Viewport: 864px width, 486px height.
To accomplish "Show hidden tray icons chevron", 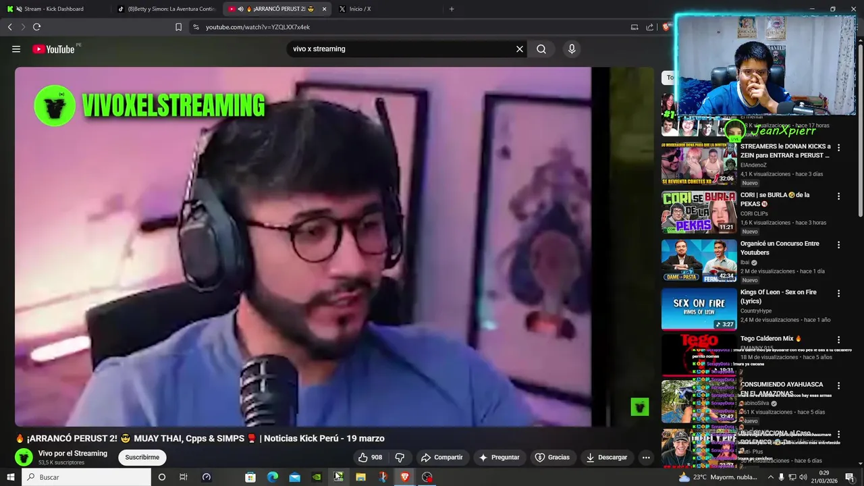I will click(x=771, y=477).
